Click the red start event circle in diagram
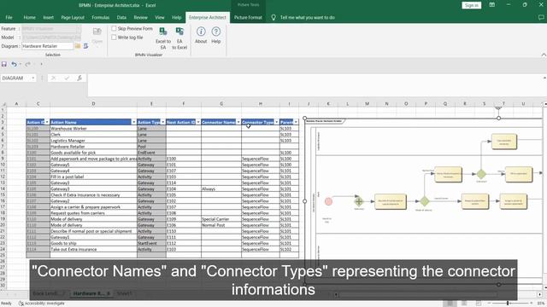 pos(328,201)
